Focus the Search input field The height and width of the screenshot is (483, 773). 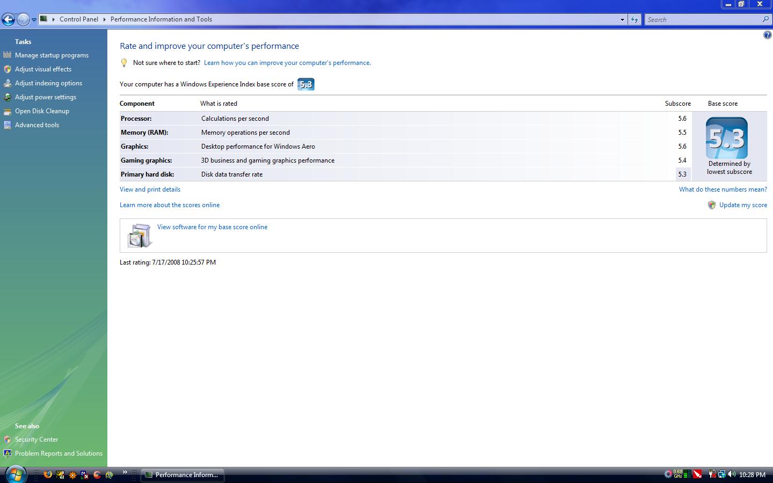tap(702, 19)
